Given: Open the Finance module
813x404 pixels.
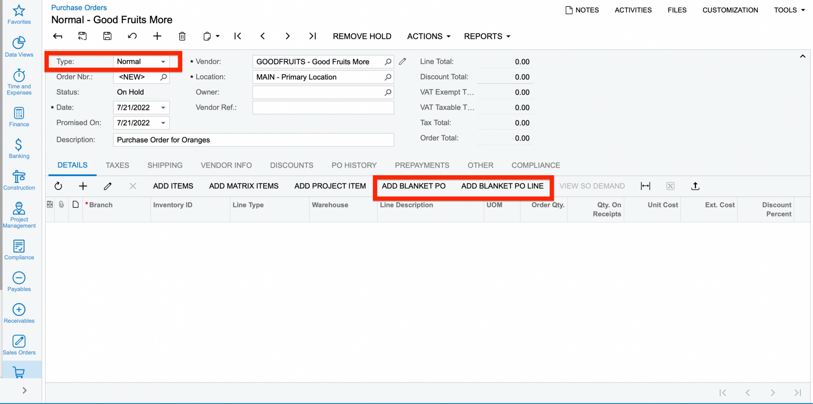Looking at the screenshot, I should click(19, 117).
